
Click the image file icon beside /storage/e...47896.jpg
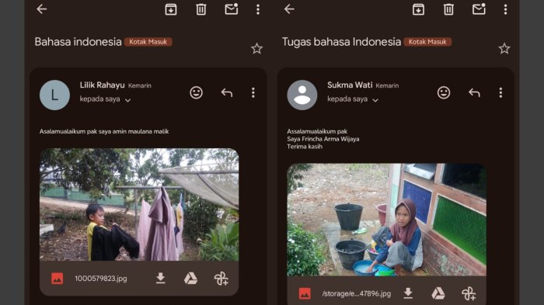[305, 293]
